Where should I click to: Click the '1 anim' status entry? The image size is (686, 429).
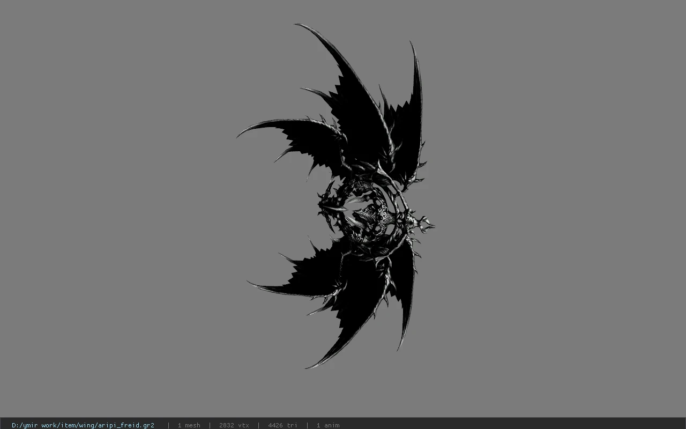pos(328,425)
